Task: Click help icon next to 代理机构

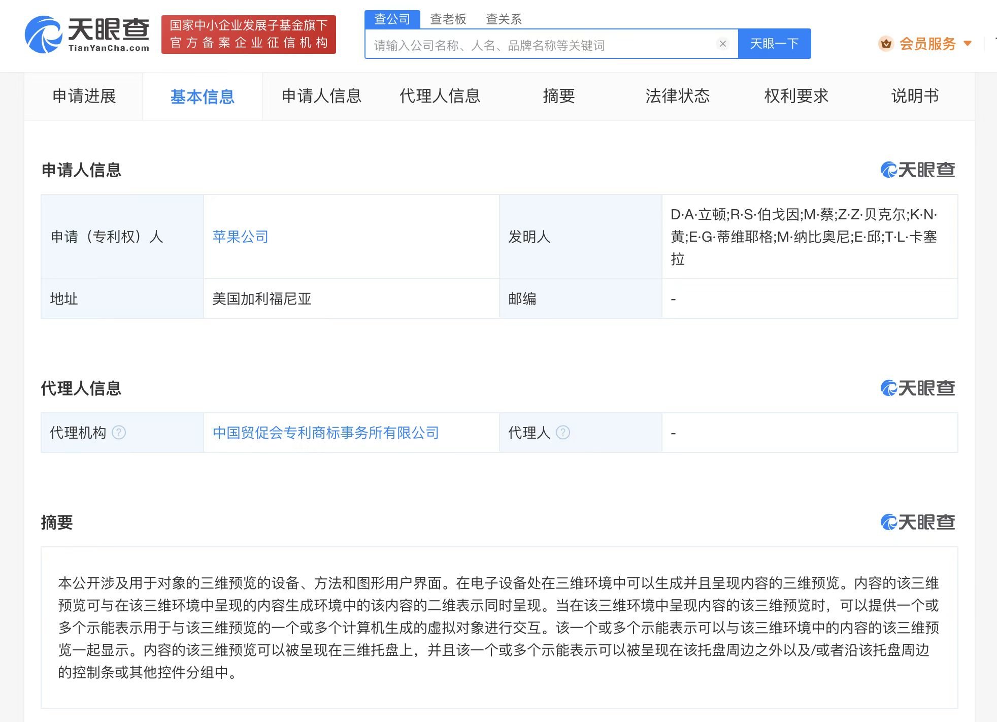Action: click(119, 433)
